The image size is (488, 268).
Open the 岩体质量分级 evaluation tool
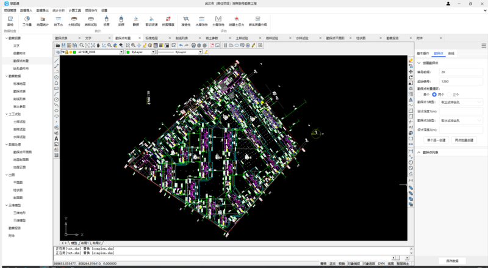tap(257, 21)
